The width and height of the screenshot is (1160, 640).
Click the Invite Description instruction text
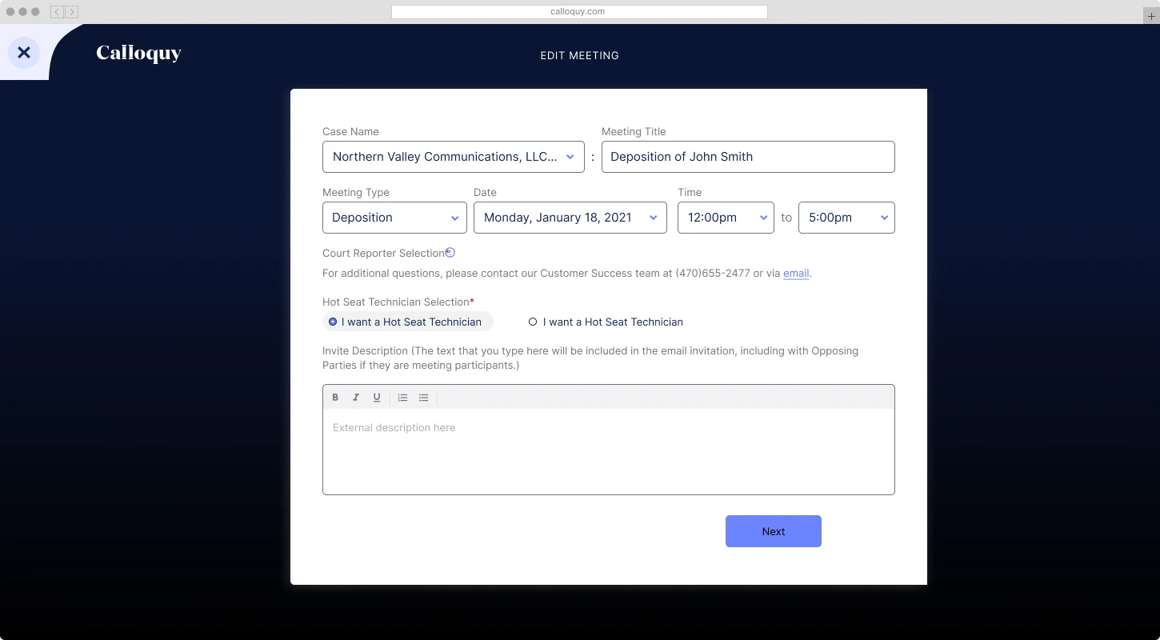click(590, 358)
